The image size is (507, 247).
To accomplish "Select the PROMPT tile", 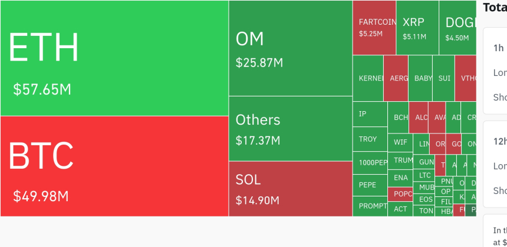I will tap(370, 206).
